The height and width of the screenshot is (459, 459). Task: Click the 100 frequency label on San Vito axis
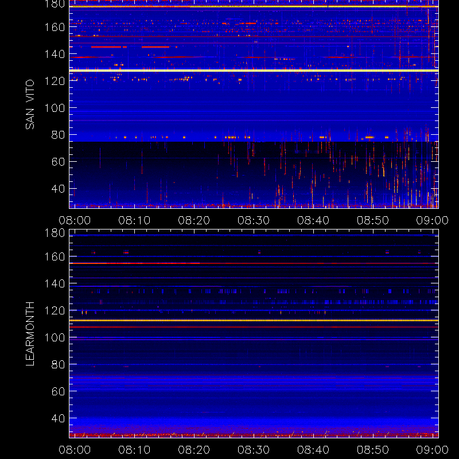tap(55, 108)
